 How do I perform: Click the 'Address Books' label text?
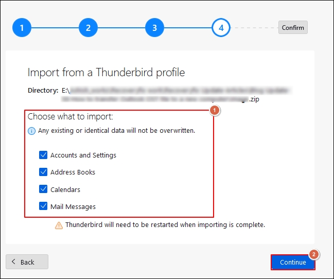73,172
